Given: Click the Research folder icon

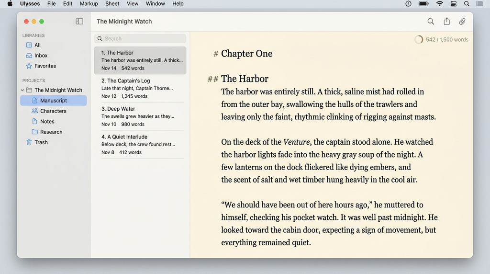Looking at the screenshot, I should tap(34, 132).
